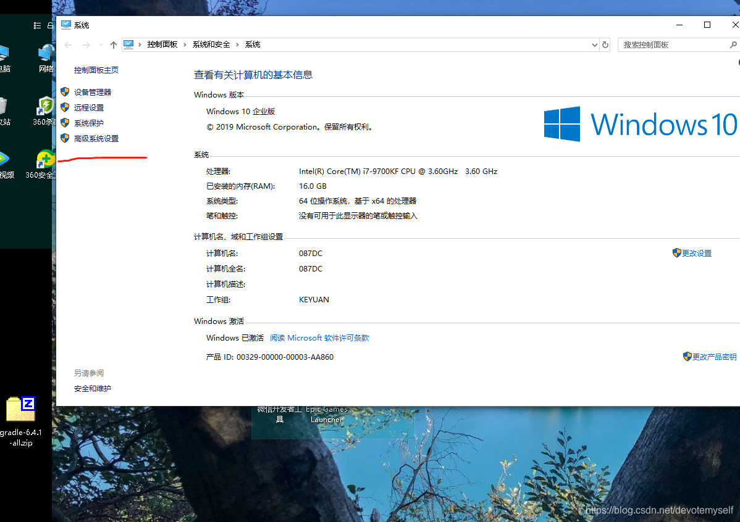Open 远程设置 in the sidebar
Screen dimensions: 740x522
(89, 107)
